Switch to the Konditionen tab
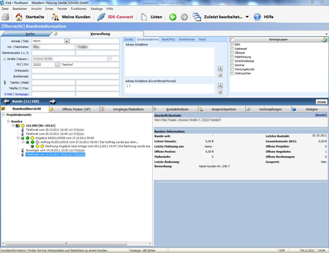This screenshot has width=329, height=253. (187, 40)
